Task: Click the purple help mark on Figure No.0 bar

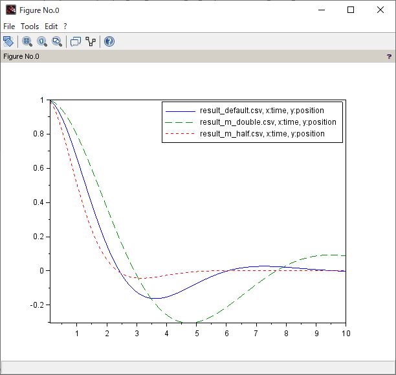Action: click(x=389, y=56)
